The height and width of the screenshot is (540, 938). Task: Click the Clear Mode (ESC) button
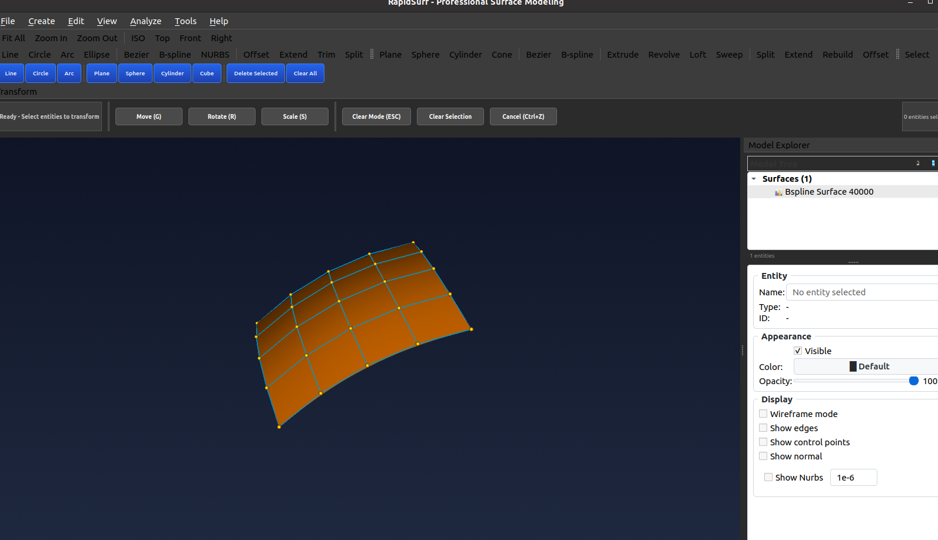[x=376, y=116]
